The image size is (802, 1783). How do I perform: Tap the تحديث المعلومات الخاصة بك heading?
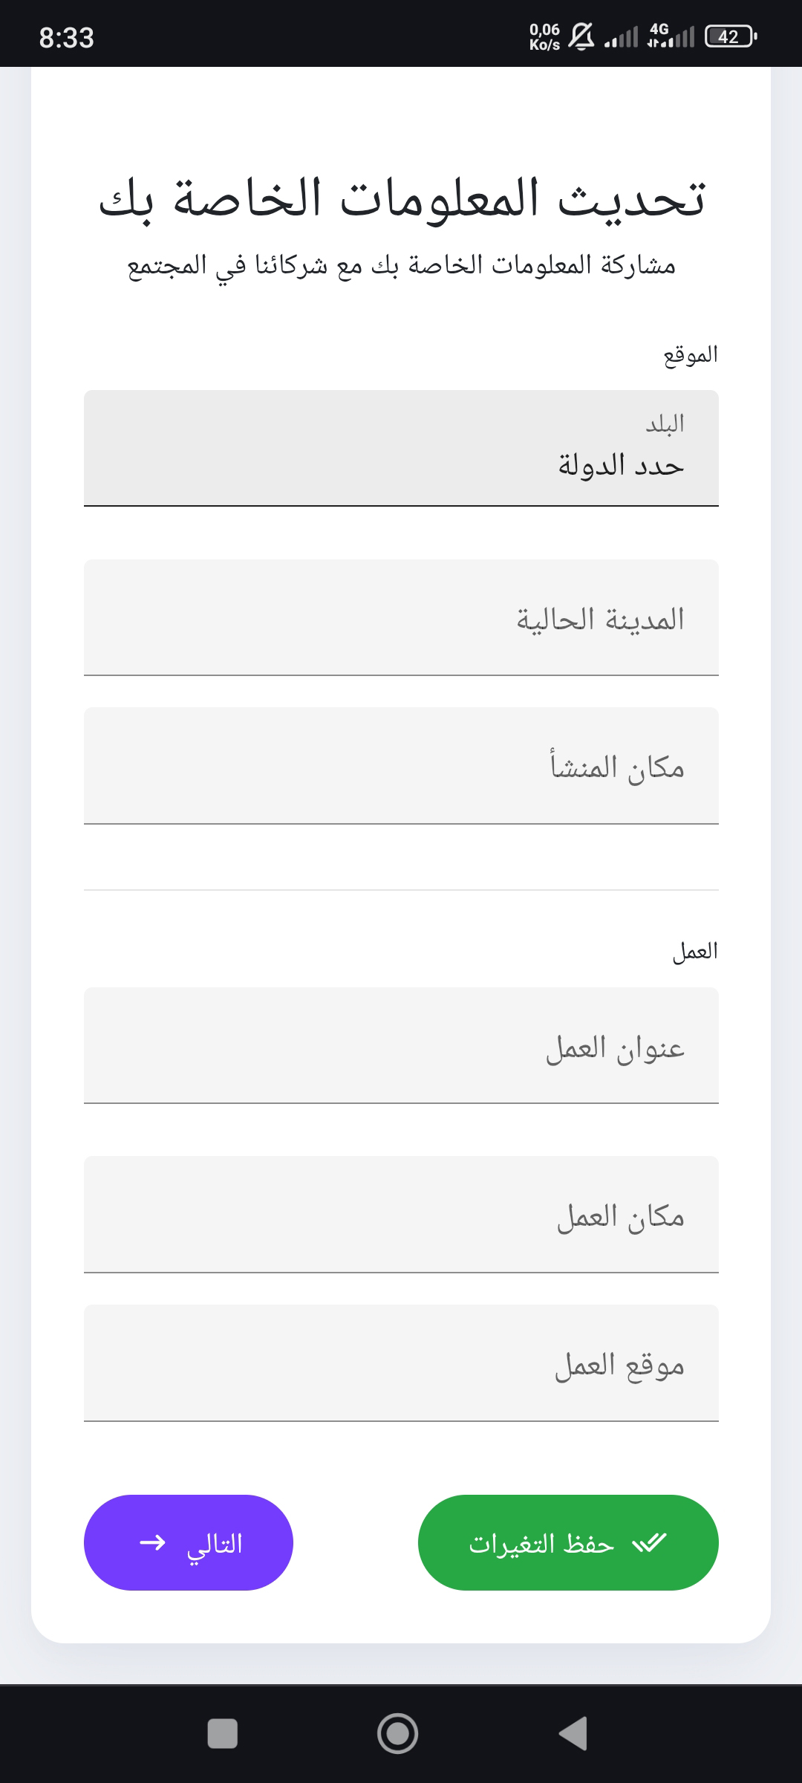tap(401, 199)
